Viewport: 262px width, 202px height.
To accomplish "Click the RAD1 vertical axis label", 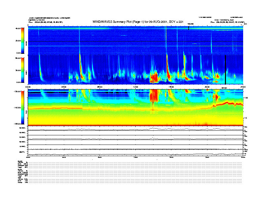I will 26,73.
